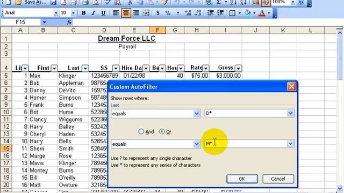The height and width of the screenshot is (193, 344).
Task: Open the Fill Color palette arrow
Action: (x=254, y=13)
